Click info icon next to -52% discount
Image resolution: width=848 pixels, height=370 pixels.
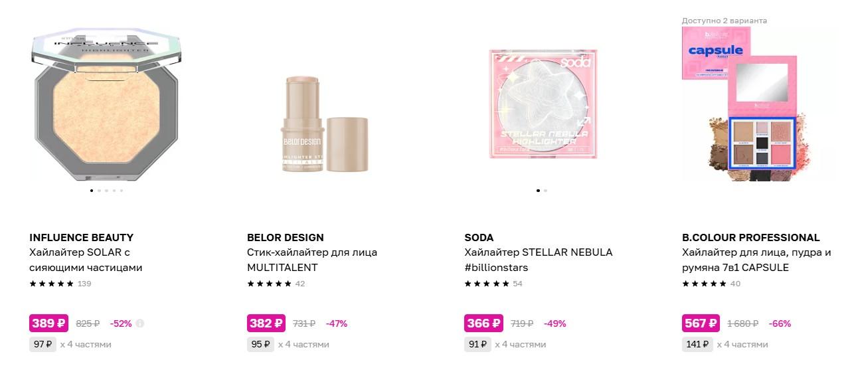[x=140, y=324]
